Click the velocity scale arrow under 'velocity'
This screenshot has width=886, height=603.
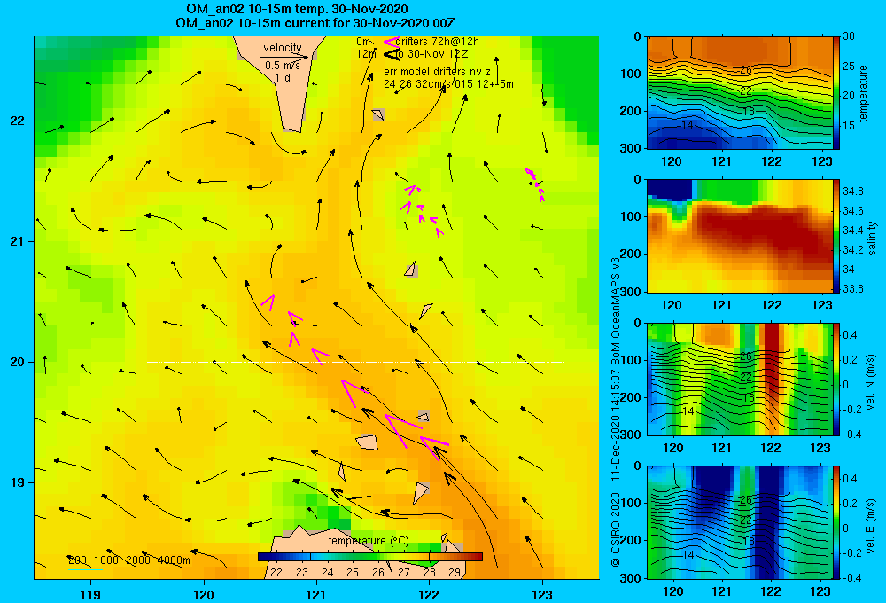tap(284, 57)
